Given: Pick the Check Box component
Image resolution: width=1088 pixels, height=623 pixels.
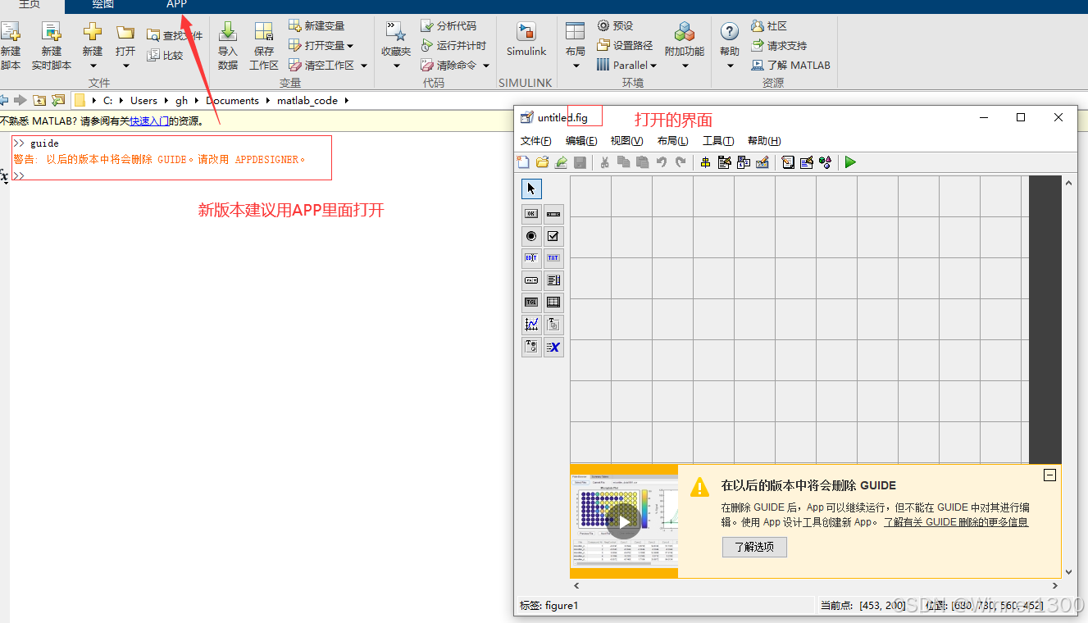Looking at the screenshot, I should [553, 236].
